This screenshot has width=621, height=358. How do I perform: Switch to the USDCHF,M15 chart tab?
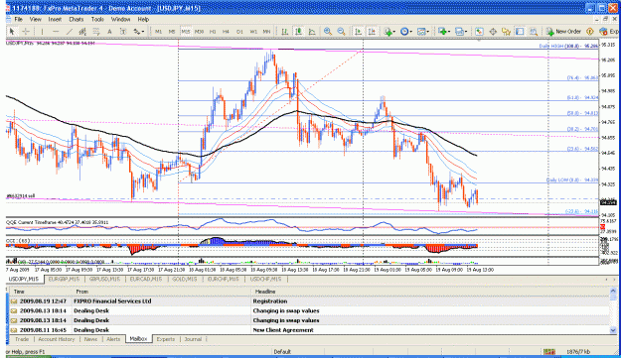[x=265, y=279]
